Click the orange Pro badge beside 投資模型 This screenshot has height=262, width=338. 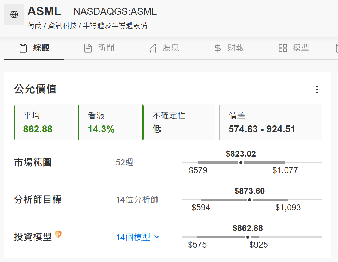click(58, 234)
